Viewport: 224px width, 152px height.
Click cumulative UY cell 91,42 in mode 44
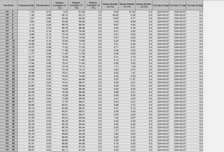coord(76,150)
